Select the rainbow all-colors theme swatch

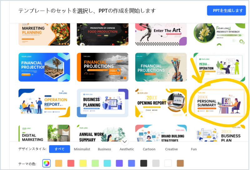46,163
